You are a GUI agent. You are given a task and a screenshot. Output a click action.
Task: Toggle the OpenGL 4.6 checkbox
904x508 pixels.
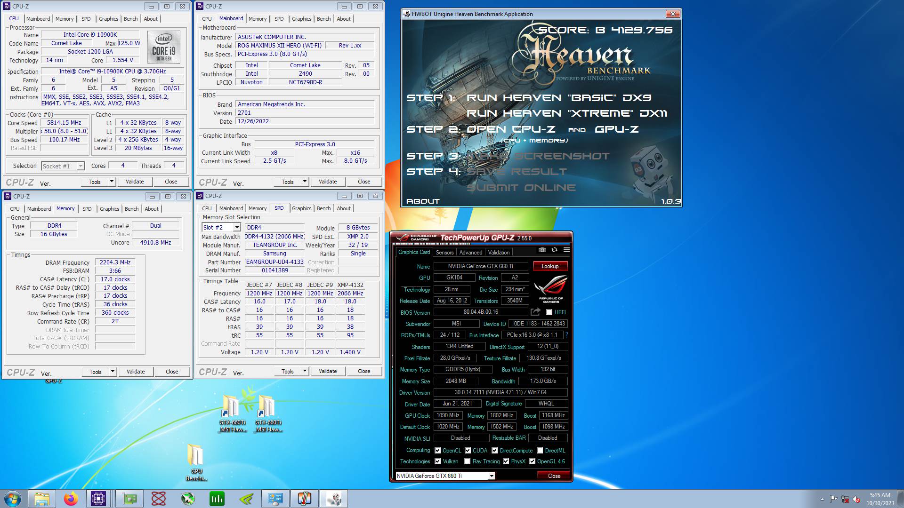tap(532, 461)
